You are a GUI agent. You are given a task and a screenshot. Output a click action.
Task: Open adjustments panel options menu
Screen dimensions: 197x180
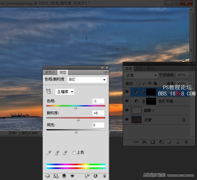pyautogui.click(x=105, y=72)
